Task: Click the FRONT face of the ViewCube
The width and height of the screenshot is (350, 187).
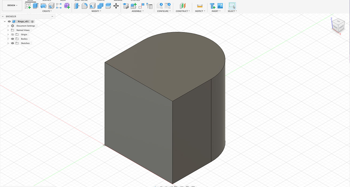Action: tap(335, 27)
